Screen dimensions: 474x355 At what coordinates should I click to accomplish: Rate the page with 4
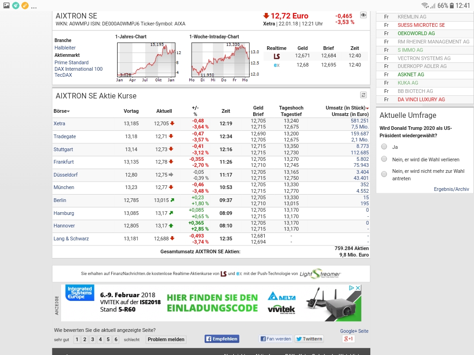[x=100, y=339]
